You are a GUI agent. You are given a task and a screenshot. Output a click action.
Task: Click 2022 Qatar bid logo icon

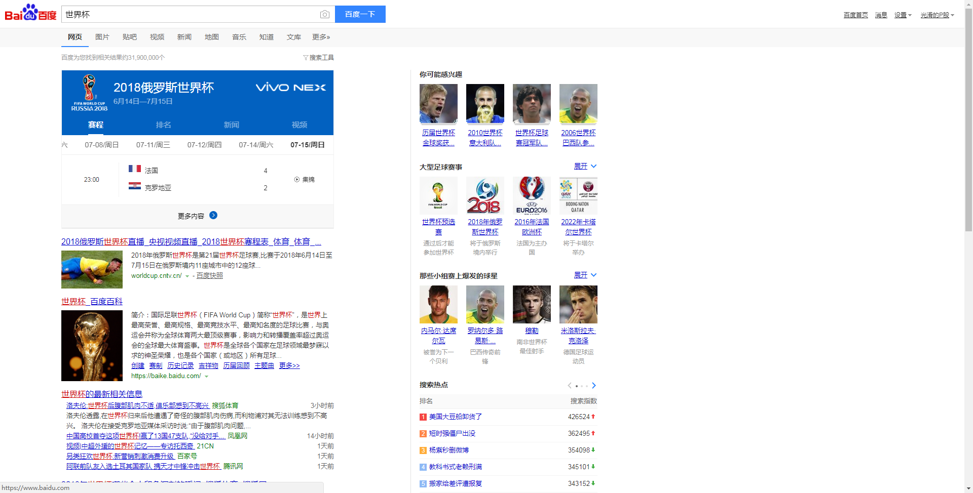[578, 195]
